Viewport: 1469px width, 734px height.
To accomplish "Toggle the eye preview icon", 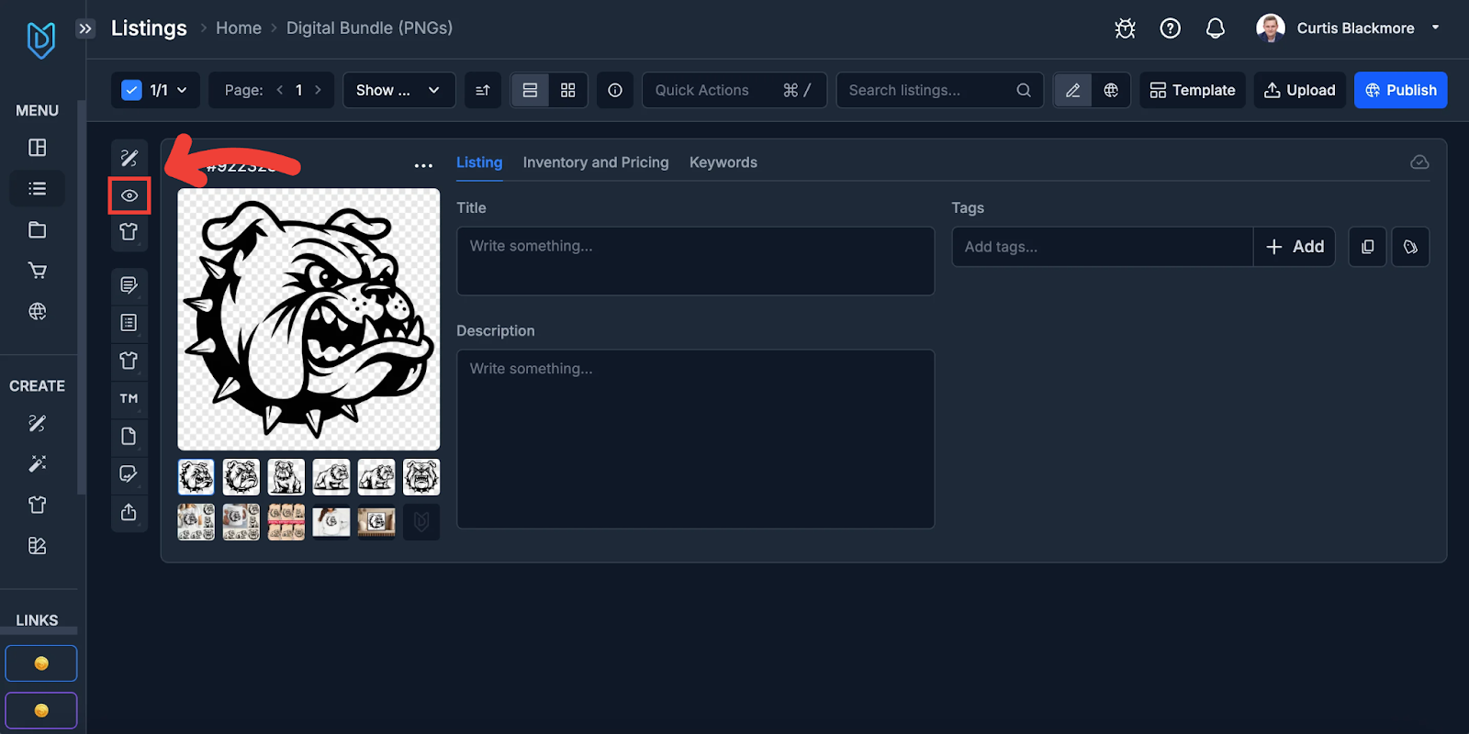I will point(129,195).
